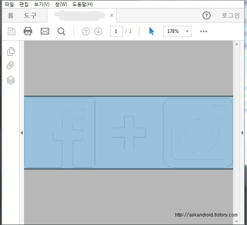The height and width of the screenshot is (225, 247).
Task: Open the help question mark icon
Action: (206, 15)
